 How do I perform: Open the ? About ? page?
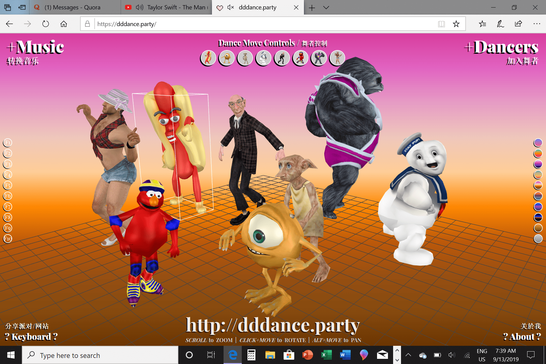[522, 337]
